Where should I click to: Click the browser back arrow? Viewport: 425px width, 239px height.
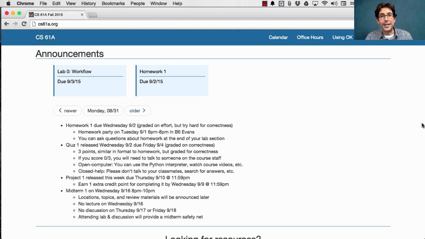point(7,24)
